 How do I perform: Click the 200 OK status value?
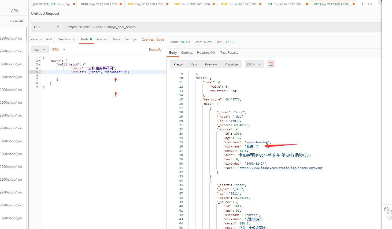tap(185, 42)
